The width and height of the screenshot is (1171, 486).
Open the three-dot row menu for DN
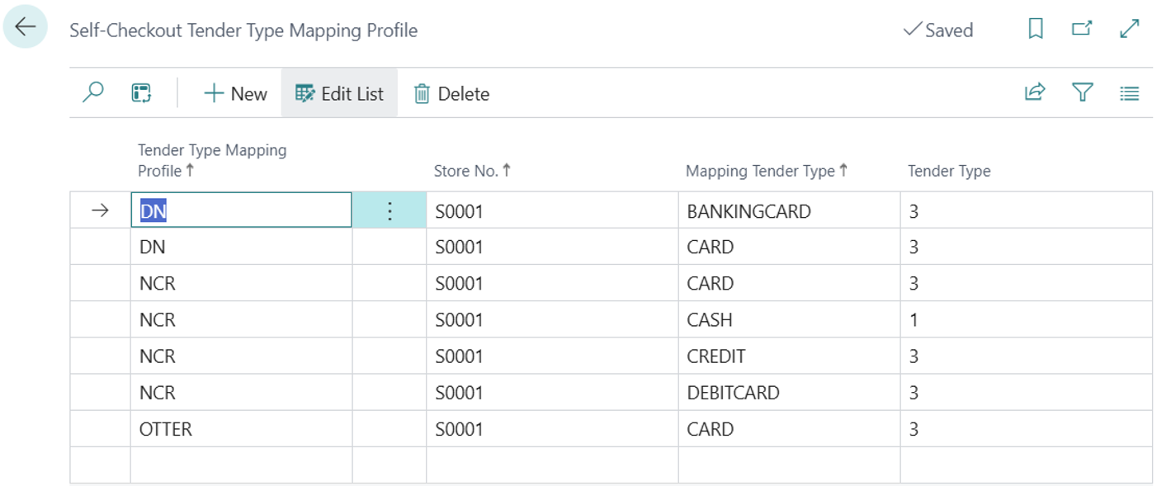tap(390, 211)
